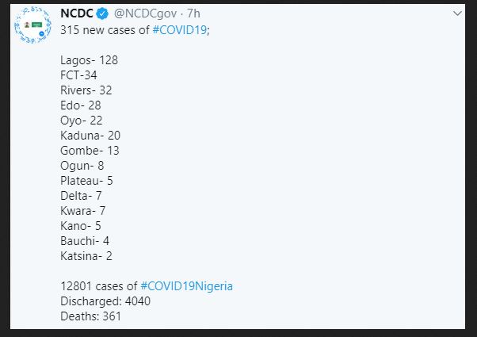Click the Deaths: 361 text

click(90, 316)
